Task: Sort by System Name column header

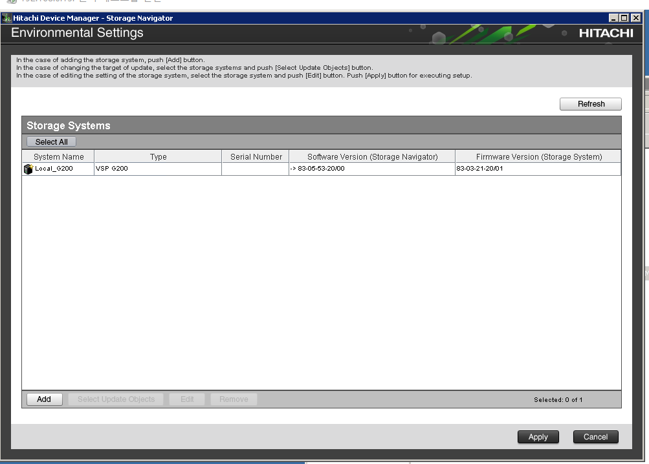Action: pyautogui.click(x=58, y=156)
